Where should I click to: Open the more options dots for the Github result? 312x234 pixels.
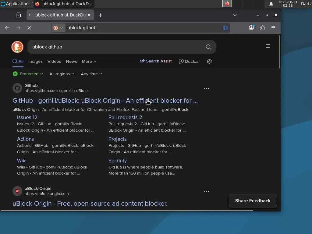point(207,89)
